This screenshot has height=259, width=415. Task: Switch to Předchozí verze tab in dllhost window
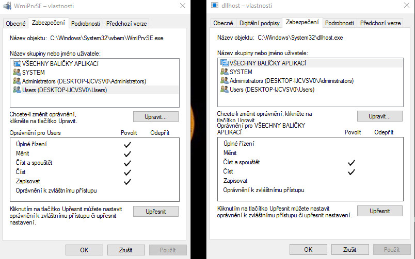[380, 23]
